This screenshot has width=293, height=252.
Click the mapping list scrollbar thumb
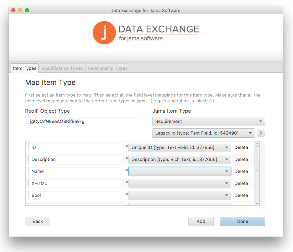click(x=257, y=159)
